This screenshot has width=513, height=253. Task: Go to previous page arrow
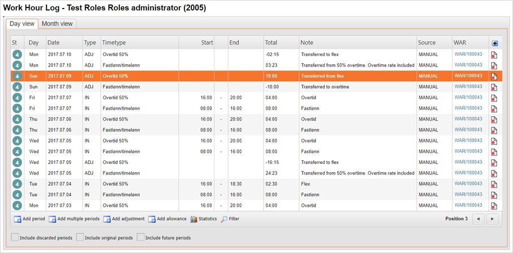pos(478,219)
